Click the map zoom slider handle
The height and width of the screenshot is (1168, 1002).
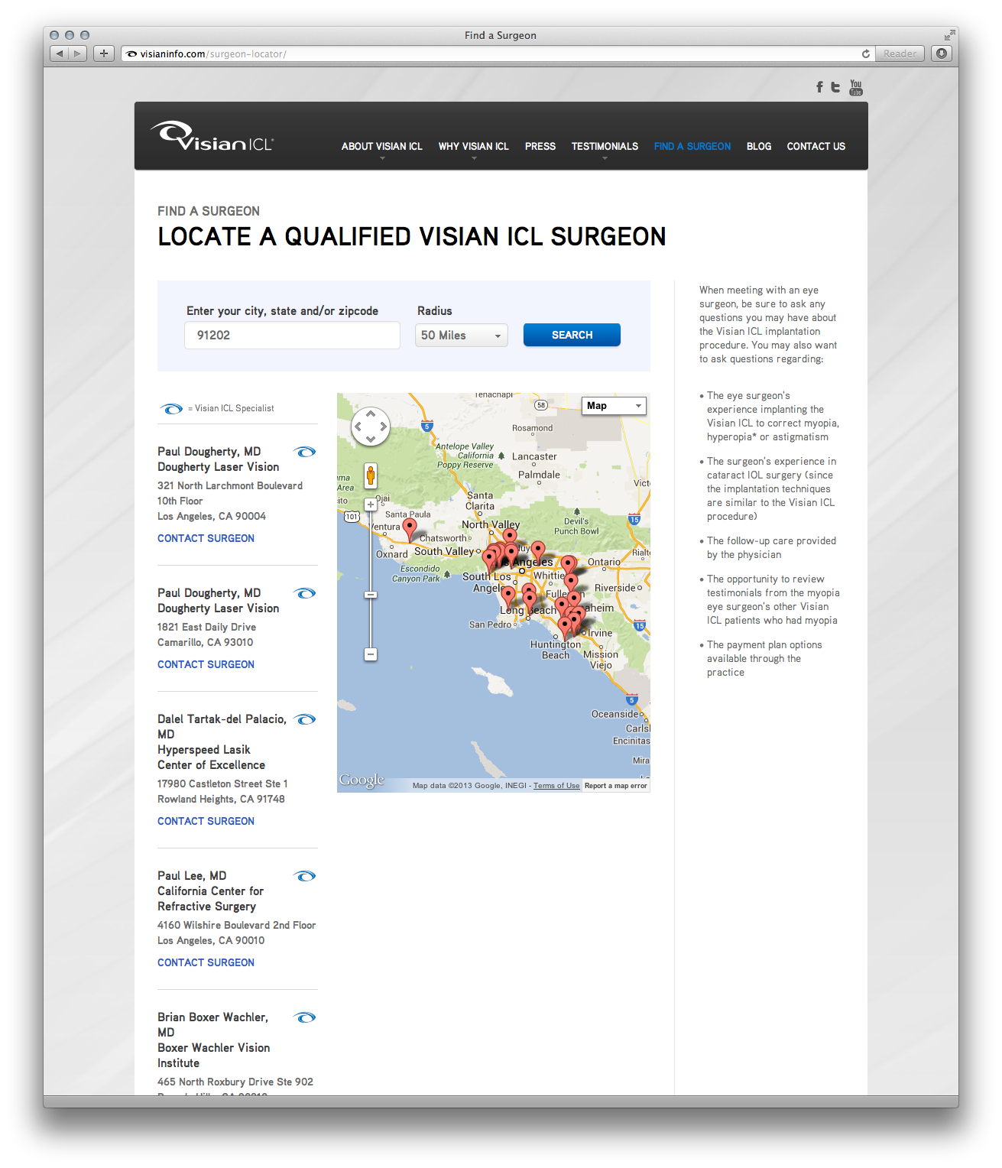[371, 595]
